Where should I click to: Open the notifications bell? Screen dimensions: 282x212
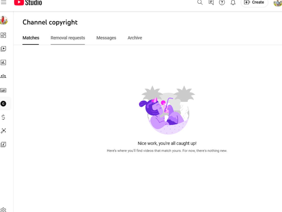pyautogui.click(x=233, y=2)
